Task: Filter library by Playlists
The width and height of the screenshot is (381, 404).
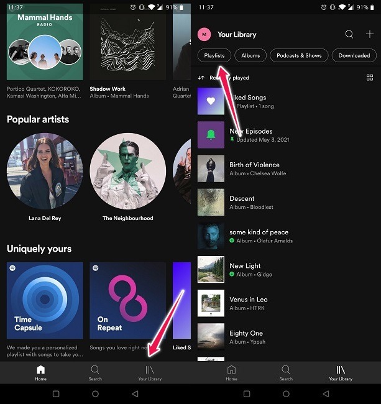Action: [x=214, y=55]
